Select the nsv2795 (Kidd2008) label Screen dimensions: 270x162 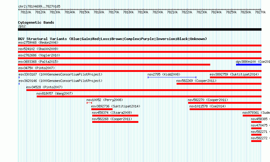pos(164,74)
